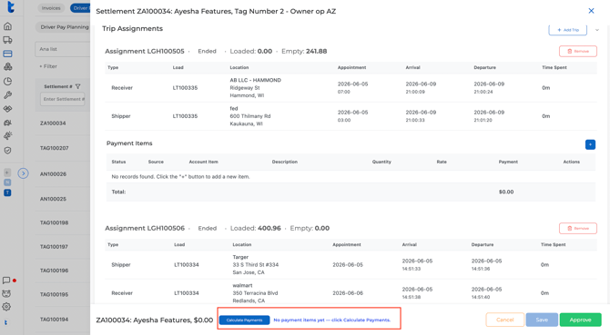Select settlement row TAG100195
This screenshot has height=335, width=610.
click(54, 295)
